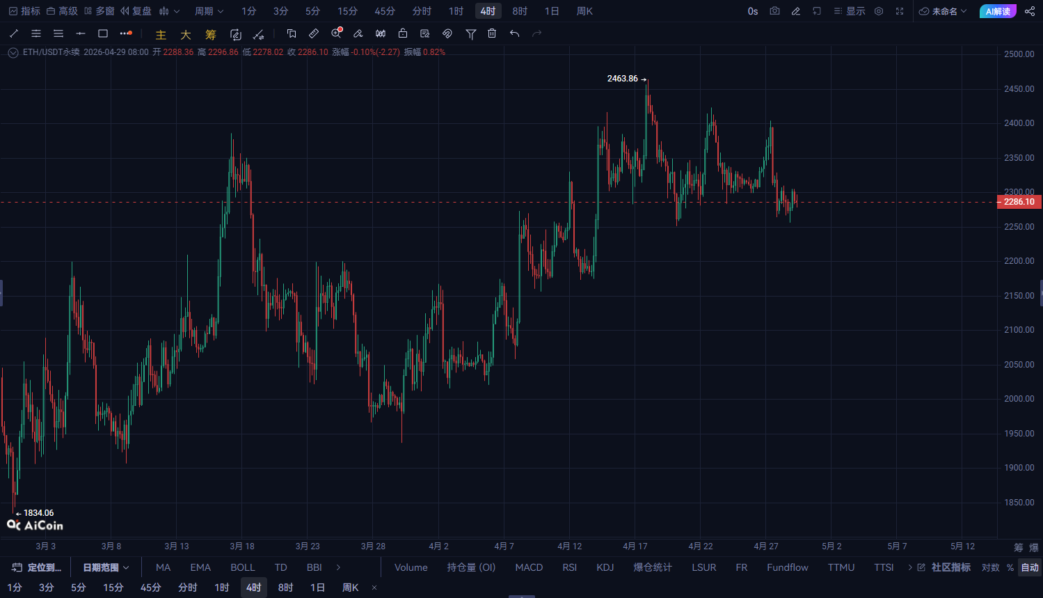Select 周K interval in top bar
Screen dimensions: 1043x598
584,11
